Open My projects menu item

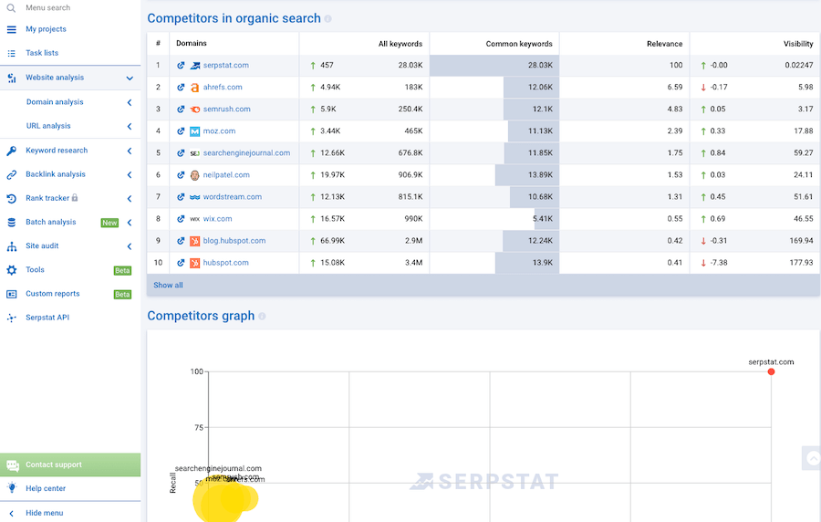(x=47, y=29)
